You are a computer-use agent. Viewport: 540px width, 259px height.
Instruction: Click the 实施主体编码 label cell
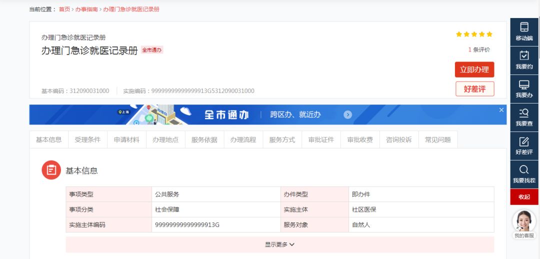click(109, 225)
